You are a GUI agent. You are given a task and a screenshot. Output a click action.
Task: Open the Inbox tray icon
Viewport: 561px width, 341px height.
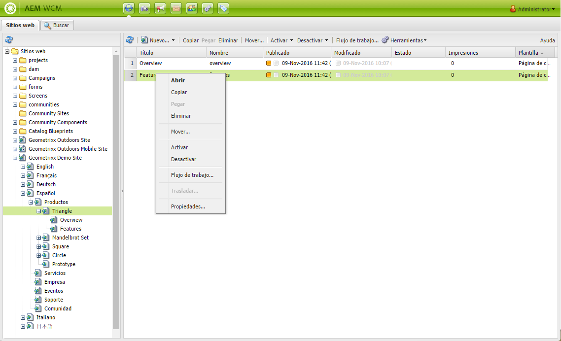[x=176, y=8]
